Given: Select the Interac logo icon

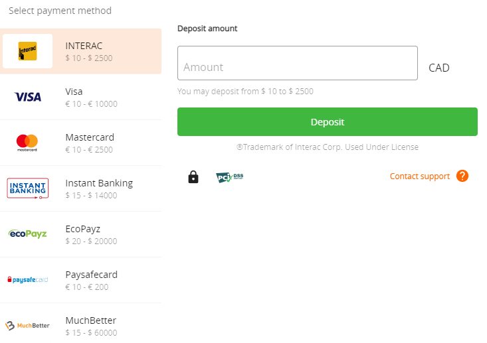Looking at the screenshot, I should [x=28, y=51].
